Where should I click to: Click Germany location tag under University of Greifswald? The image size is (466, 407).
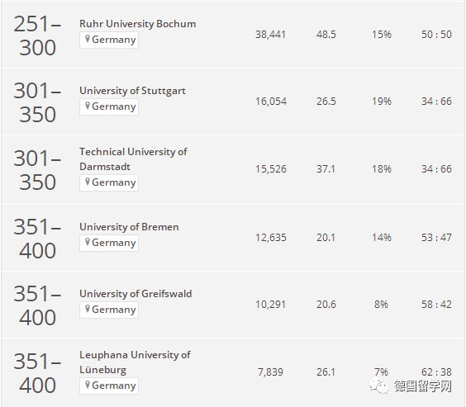tap(109, 310)
